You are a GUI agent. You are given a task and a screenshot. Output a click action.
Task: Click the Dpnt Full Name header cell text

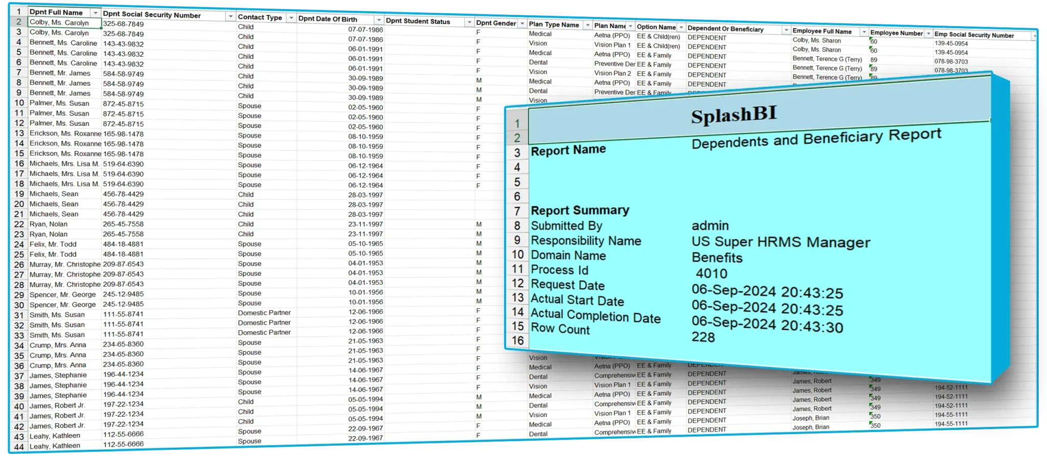(56, 12)
